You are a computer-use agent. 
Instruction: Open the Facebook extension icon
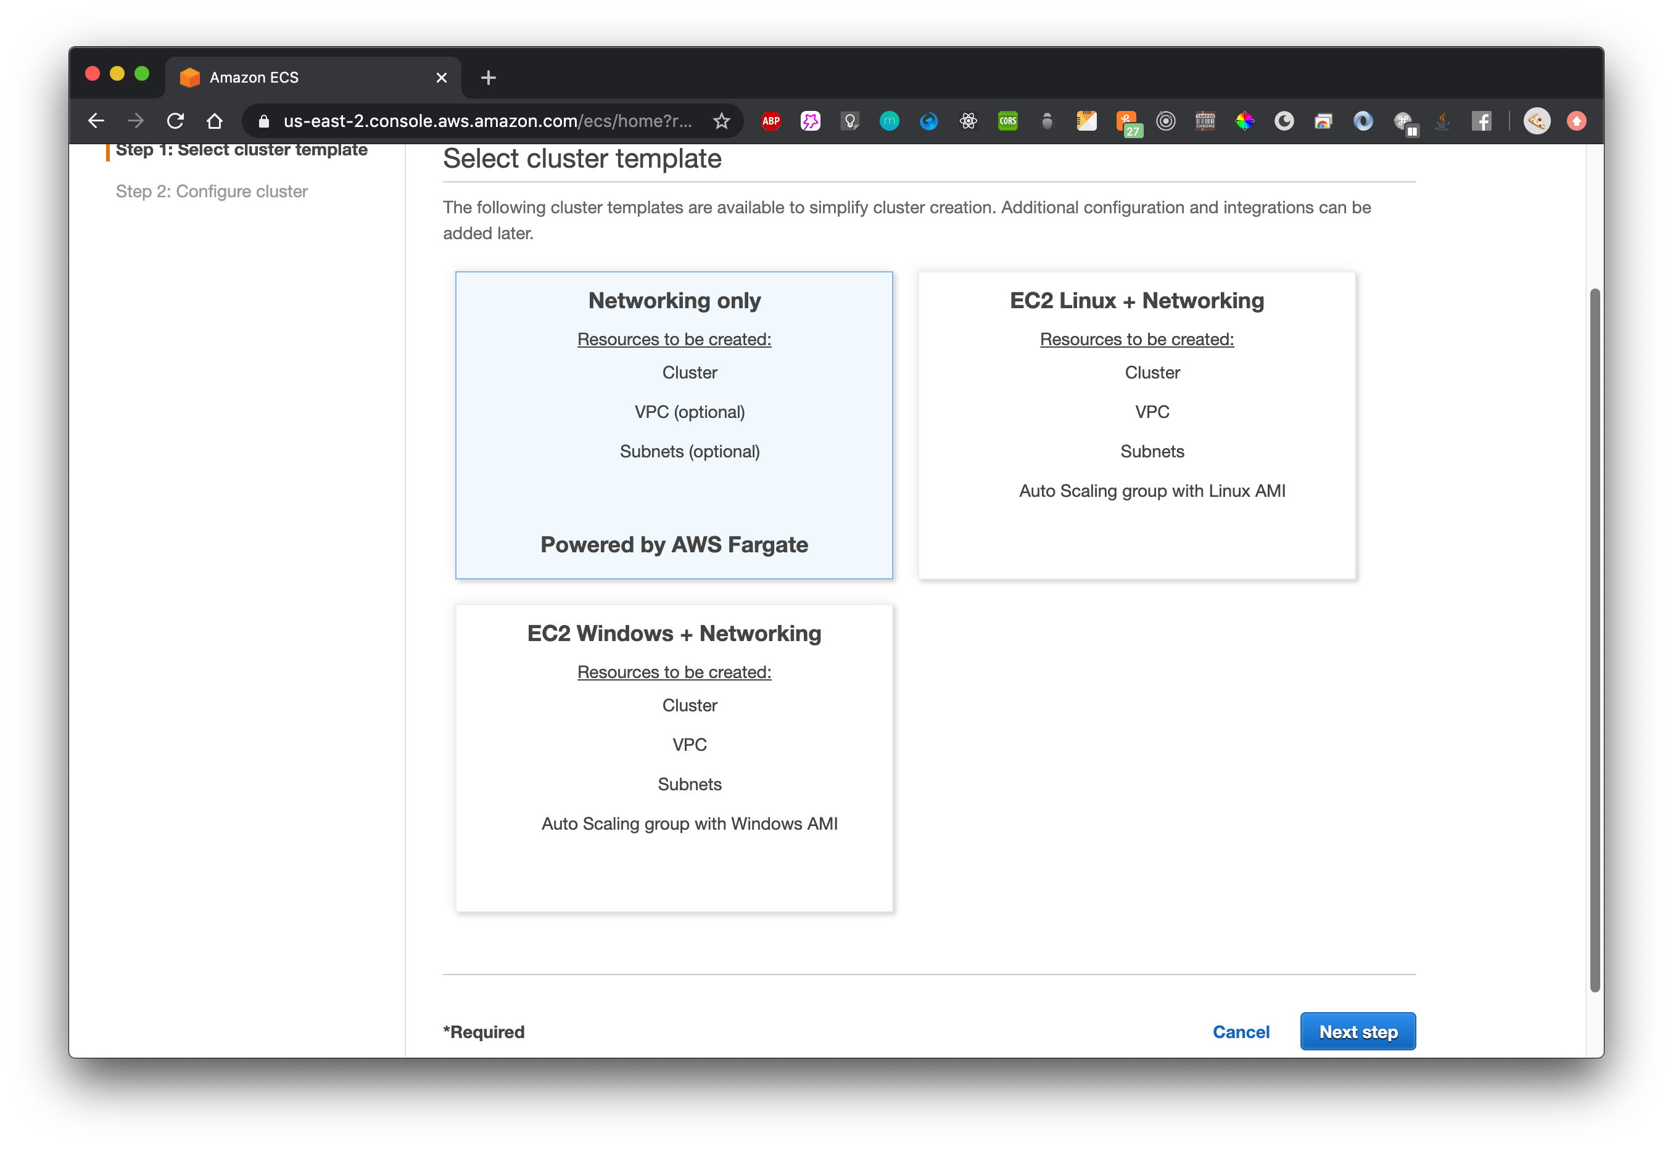click(x=1481, y=121)
